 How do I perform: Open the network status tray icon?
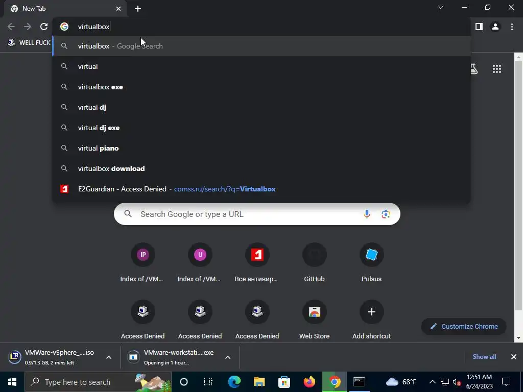tap(445, 382)
